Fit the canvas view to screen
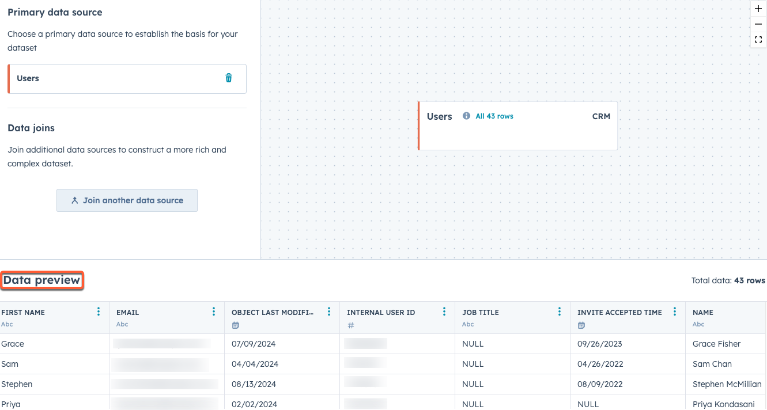 pos(758,39)
